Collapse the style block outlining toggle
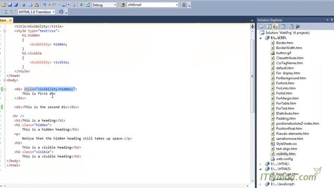This screenshot has height=188, width=334. pyautogui.click(x=5, y=31)
